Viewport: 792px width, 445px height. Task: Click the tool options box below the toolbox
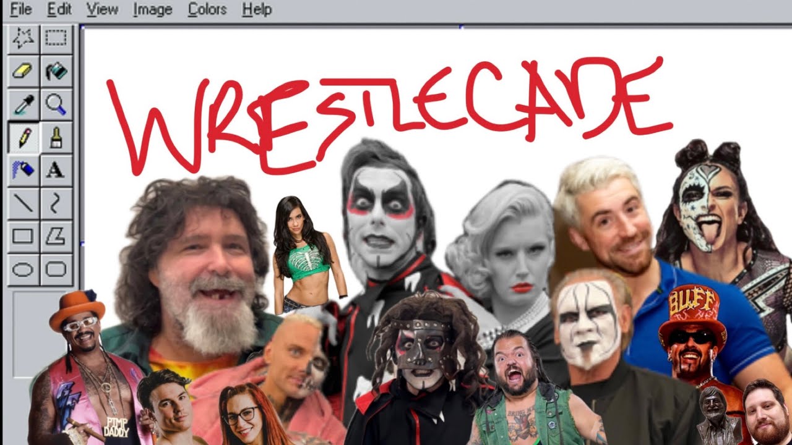coord(40,334)
